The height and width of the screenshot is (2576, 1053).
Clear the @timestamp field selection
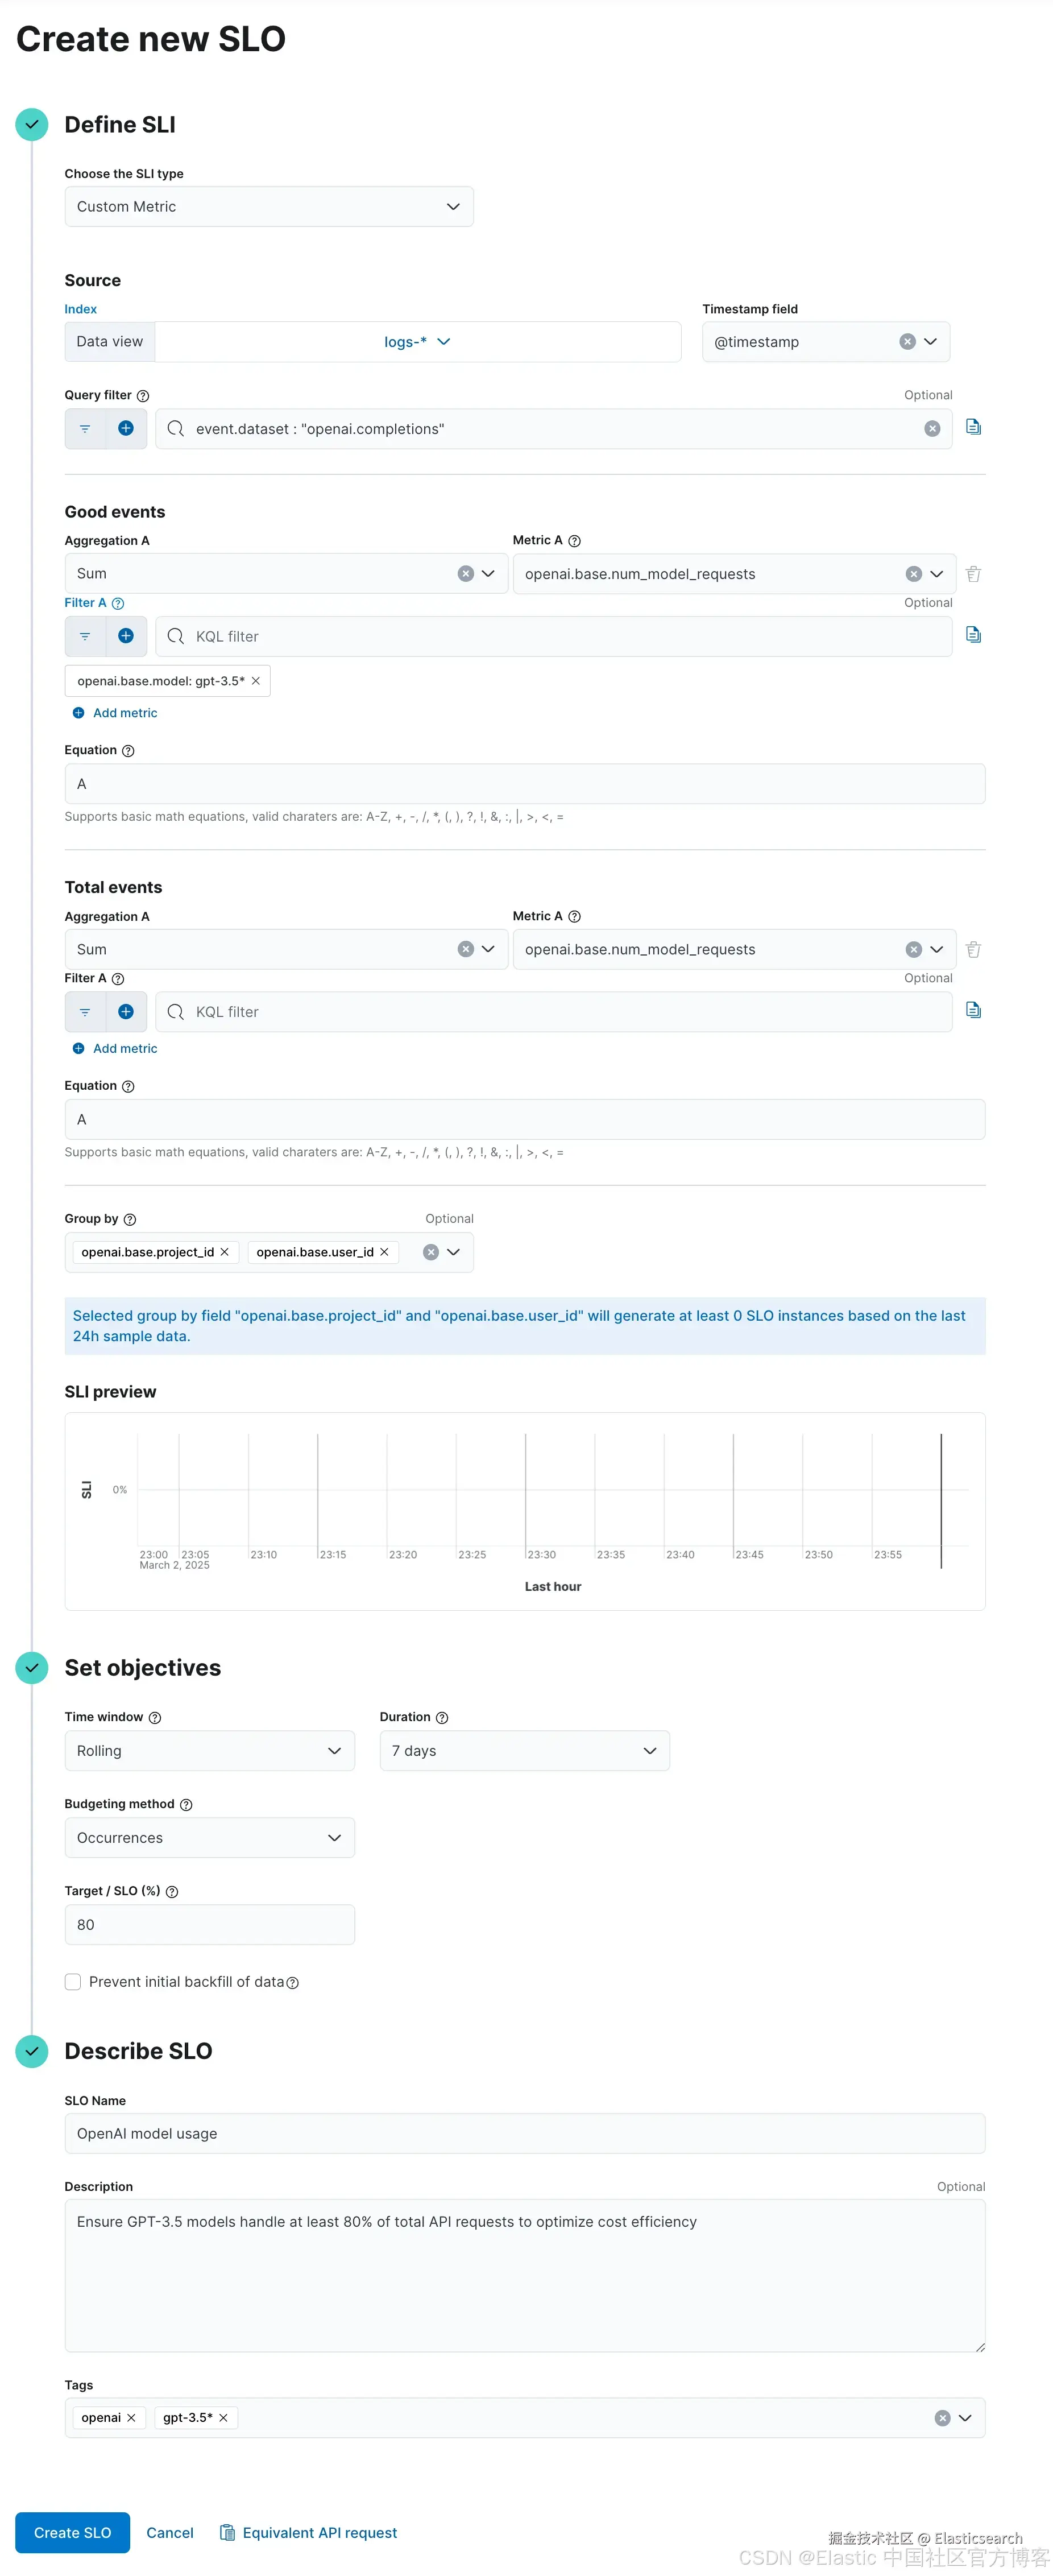point(907,342)
